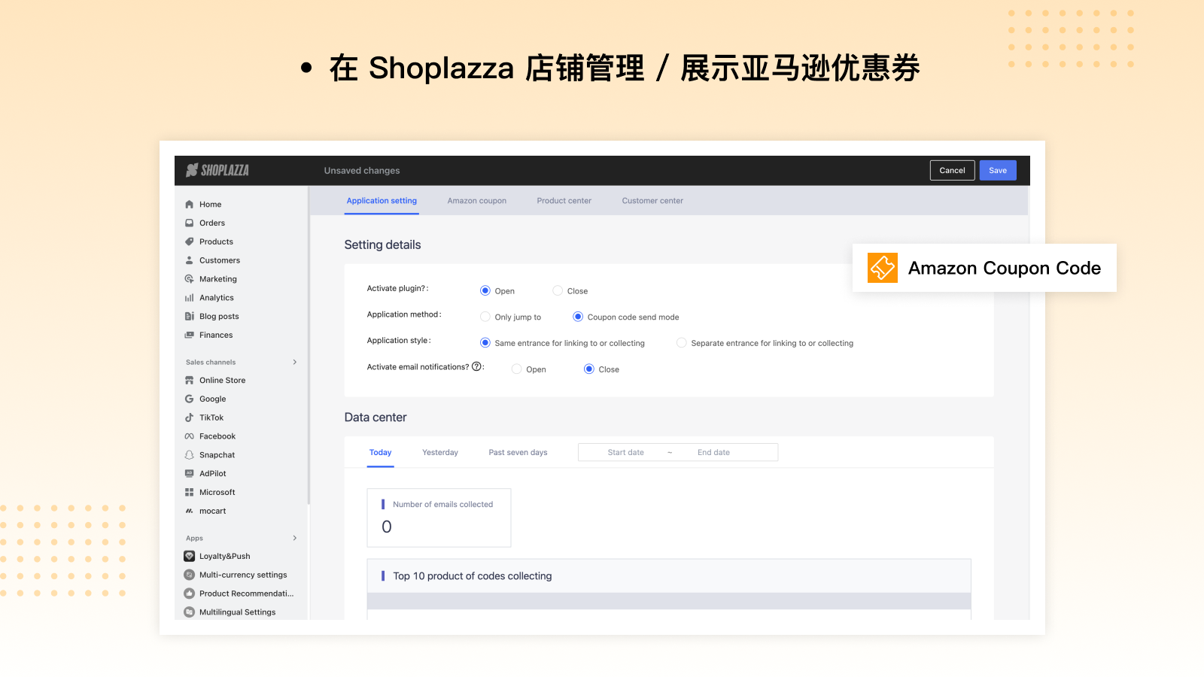Click the Google G icon
Screen dimensions: 1204x677
click(190, 399)
